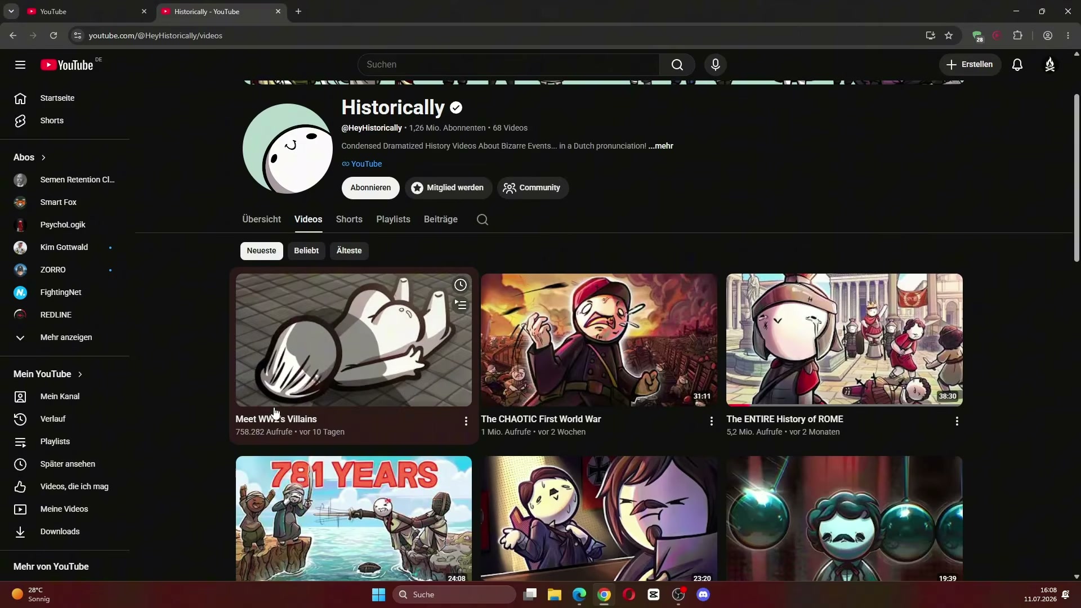Viewport: 1081px width, 608px height.
Task: Open Downloads in the sidebar
Action: 65,531
